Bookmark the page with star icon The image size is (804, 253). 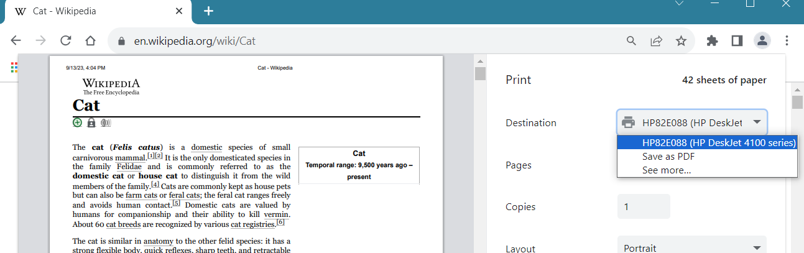tap(681, 41)
